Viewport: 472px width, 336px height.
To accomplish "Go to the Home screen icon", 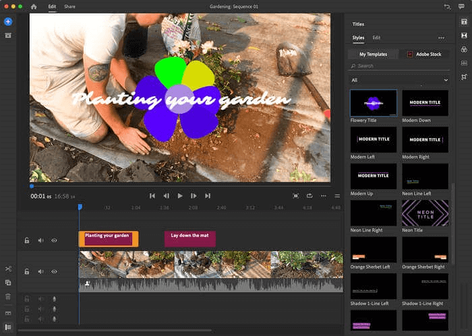I will pos(34,6).
